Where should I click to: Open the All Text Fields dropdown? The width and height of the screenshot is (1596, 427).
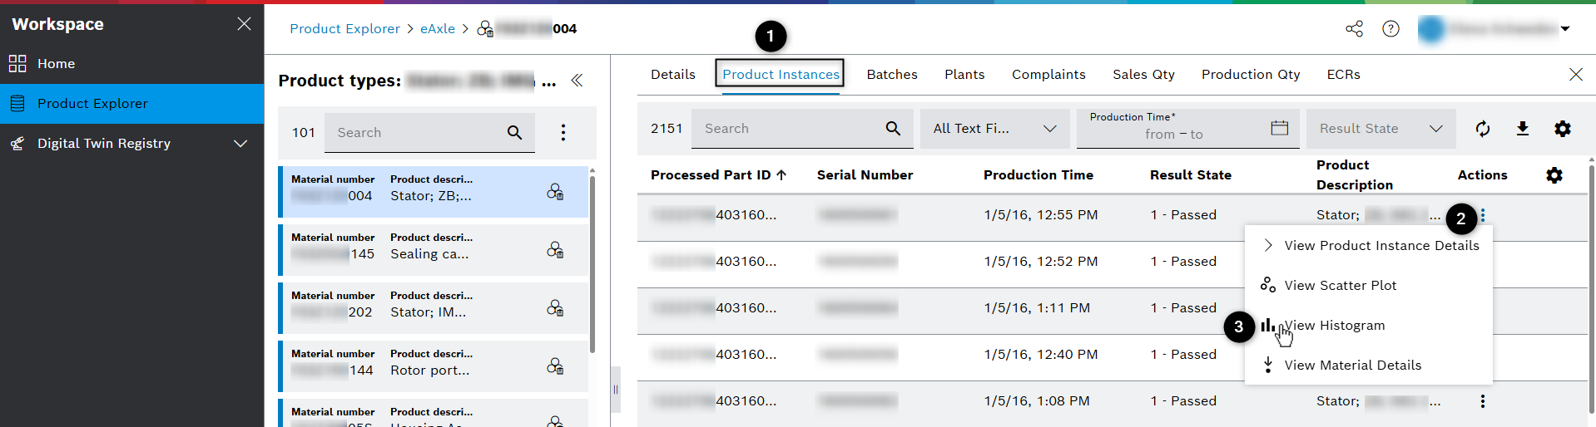[994, 129]
